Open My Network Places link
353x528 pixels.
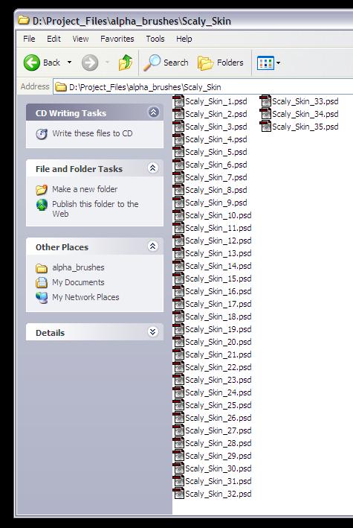tap(85, 297)
